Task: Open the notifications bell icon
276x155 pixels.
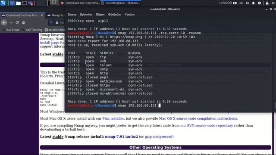Action: pyautogui.click(x=253, y=3)
